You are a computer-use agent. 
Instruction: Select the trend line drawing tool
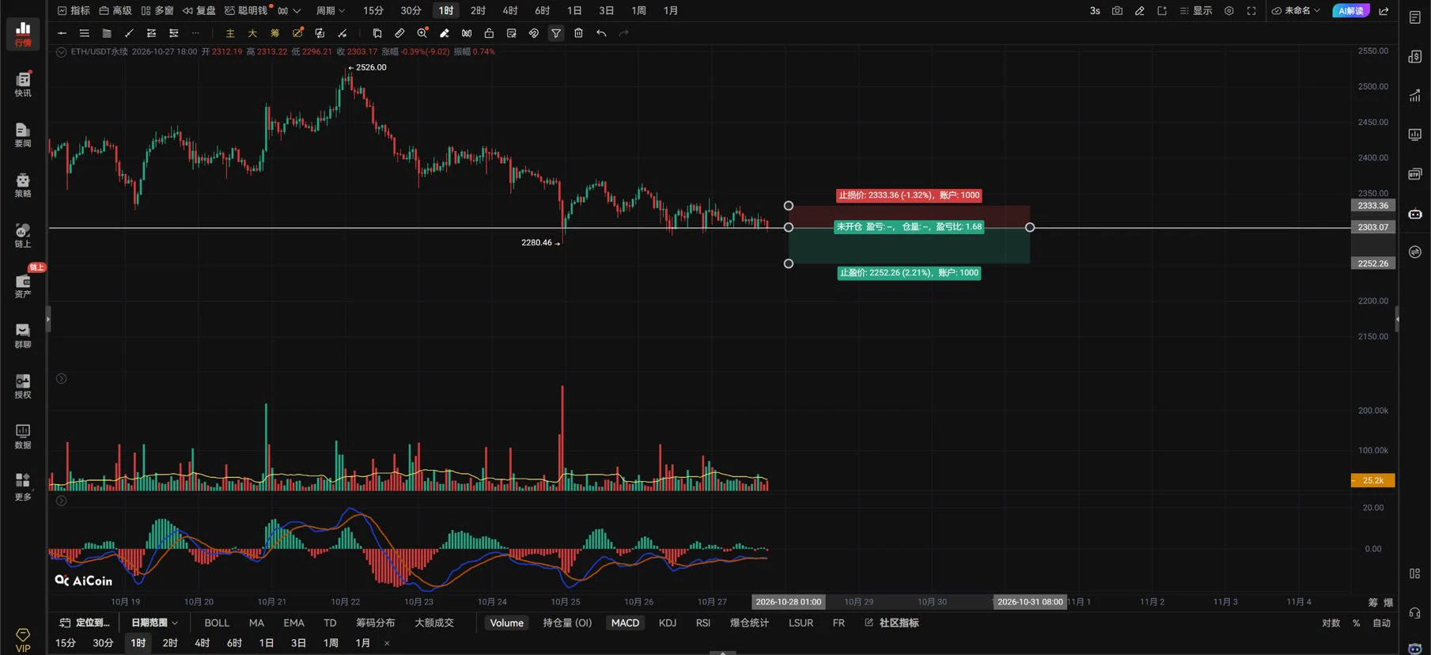(129, 33)
